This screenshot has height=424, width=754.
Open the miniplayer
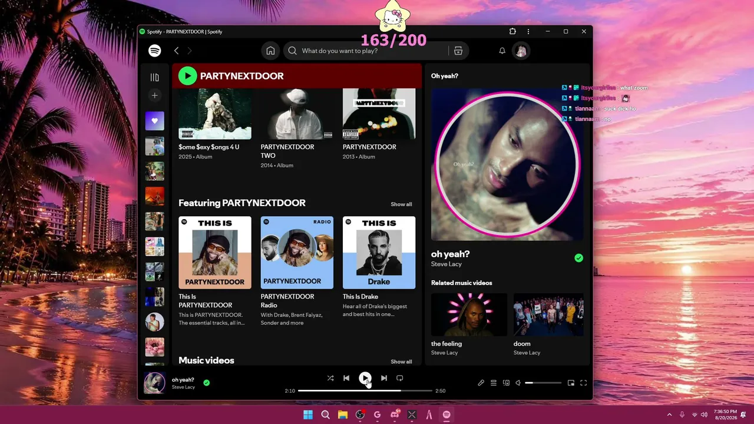coord(571,383)
